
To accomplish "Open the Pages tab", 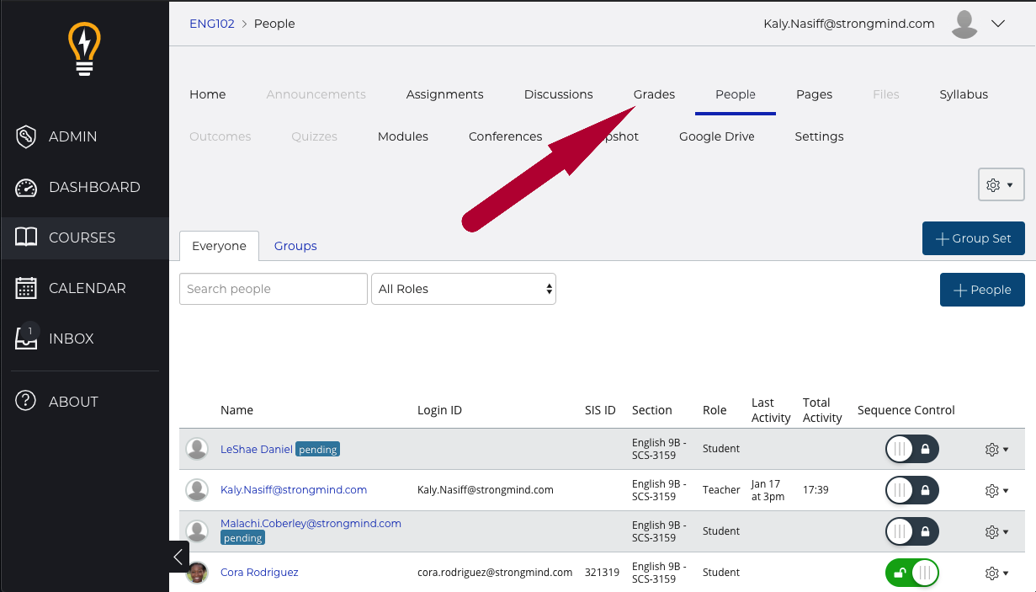I will pos(814,94).
